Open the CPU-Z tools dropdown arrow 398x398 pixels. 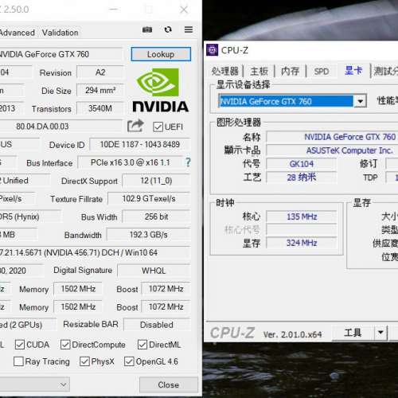pos(380,332)
